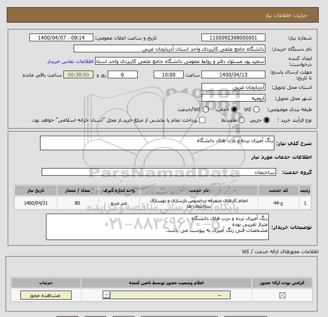This screenshot has height=317, width=328.
Task: Click the اطلاعات خدمات مورد نیاز heading
Action: click(281, 157)
